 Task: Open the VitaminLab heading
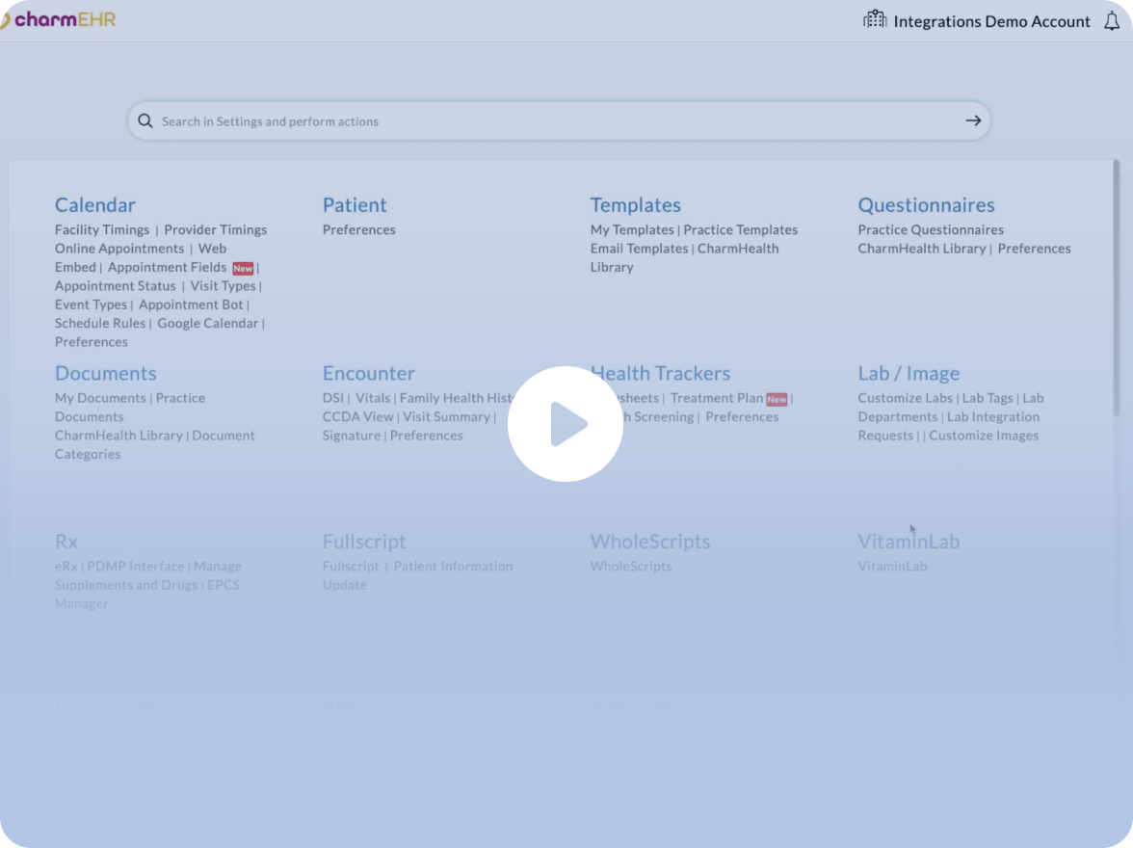(909, 542)
